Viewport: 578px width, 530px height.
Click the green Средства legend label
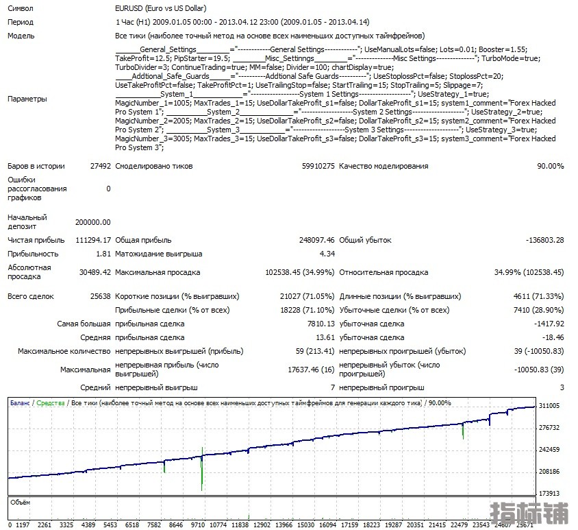51,403
